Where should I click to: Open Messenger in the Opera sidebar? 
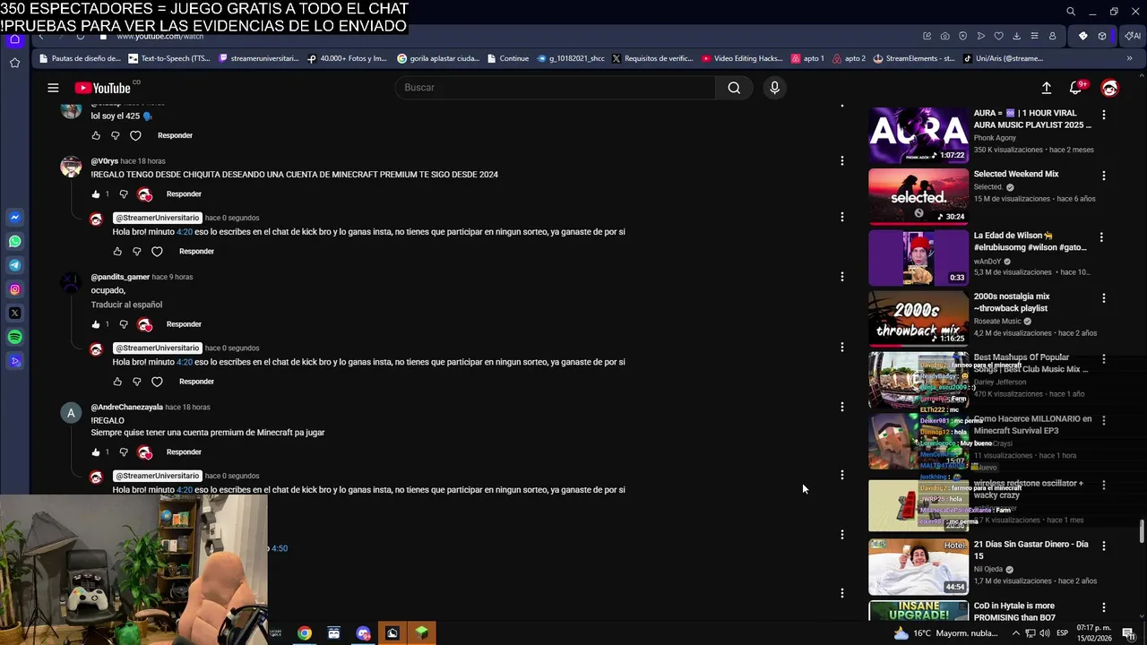pos(15,218)
